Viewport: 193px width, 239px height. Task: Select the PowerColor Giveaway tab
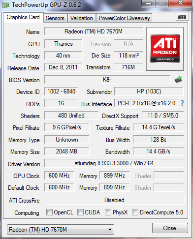tap(124, 18)
